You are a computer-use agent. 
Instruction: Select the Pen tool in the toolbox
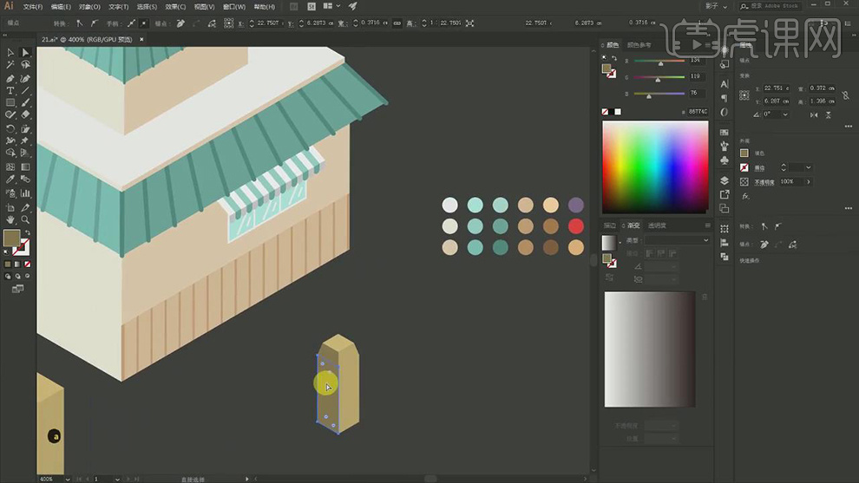click(10, 78)
